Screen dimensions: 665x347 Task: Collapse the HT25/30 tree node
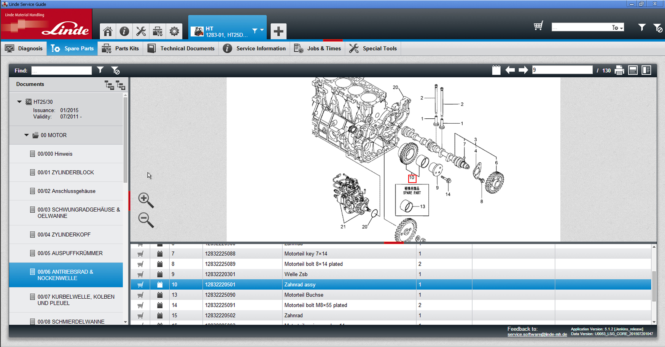tap(19, 102)
